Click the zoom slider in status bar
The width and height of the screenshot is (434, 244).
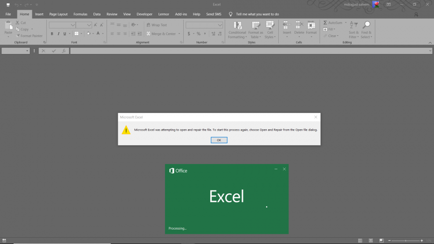(406, 241)
